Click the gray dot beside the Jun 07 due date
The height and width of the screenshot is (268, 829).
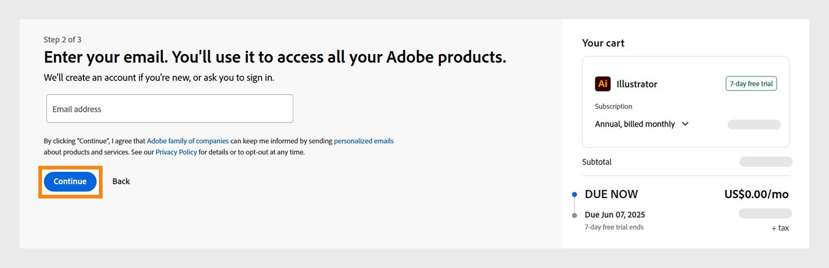574,215
